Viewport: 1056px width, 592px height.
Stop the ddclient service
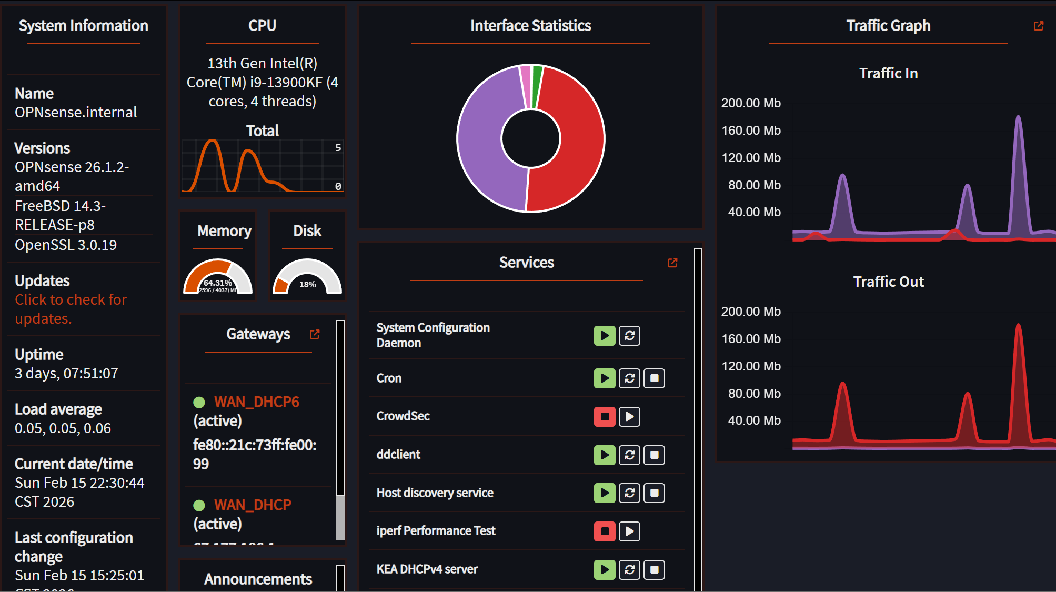point(654,455)
